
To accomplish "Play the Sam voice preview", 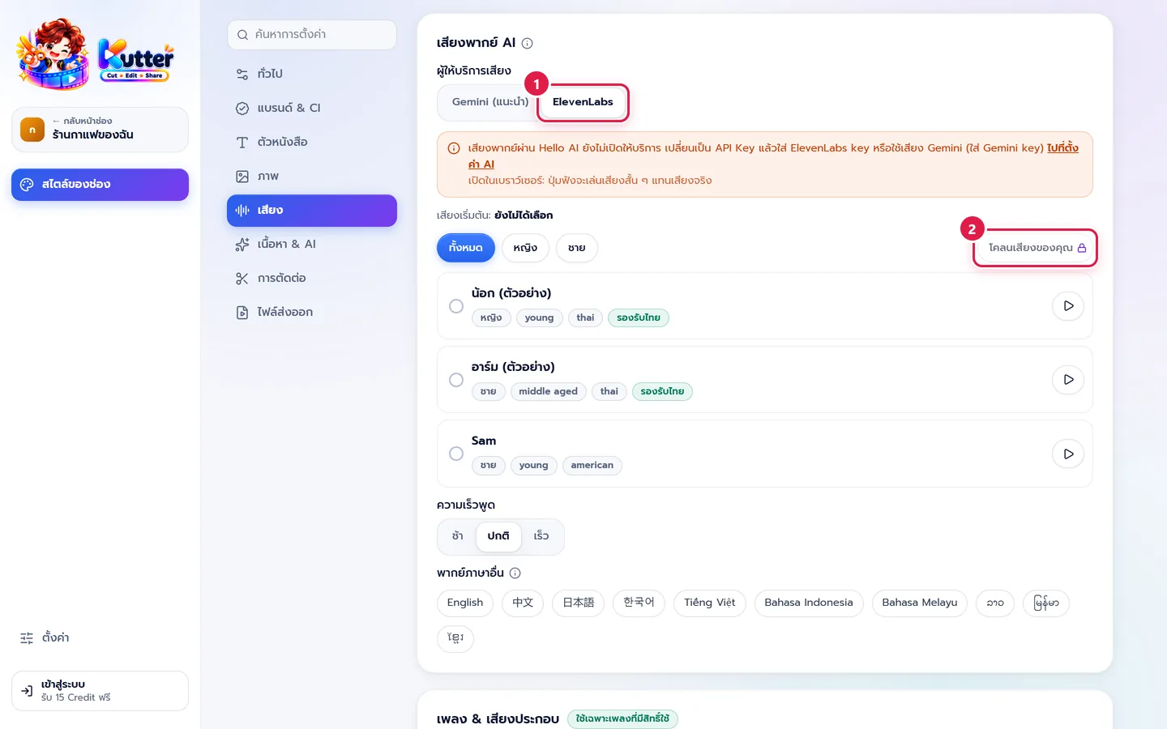I will pyautogui.click(x=1068, y=454).
